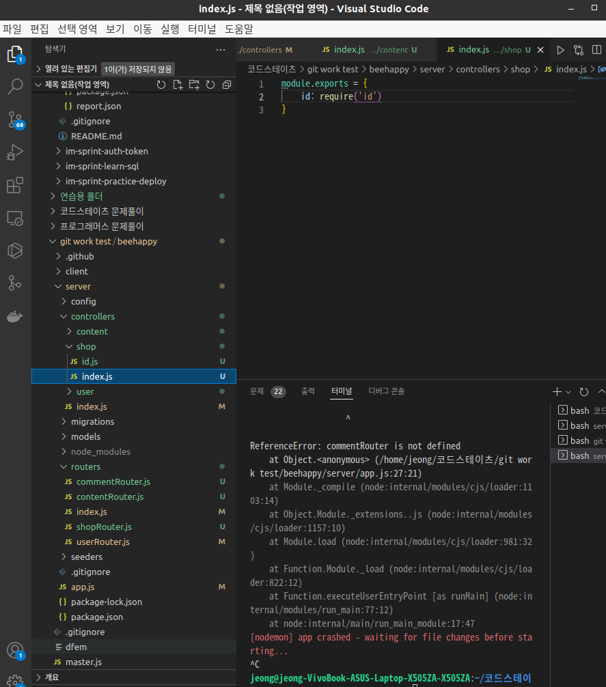Viewport: 606px width, 687px height.
Task: Create a new folder in workspace explorer
Action: tap(193, 85)
